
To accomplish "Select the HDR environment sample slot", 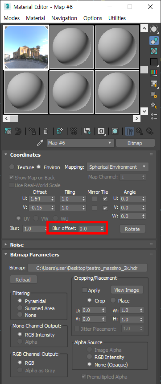I will 26,47.
